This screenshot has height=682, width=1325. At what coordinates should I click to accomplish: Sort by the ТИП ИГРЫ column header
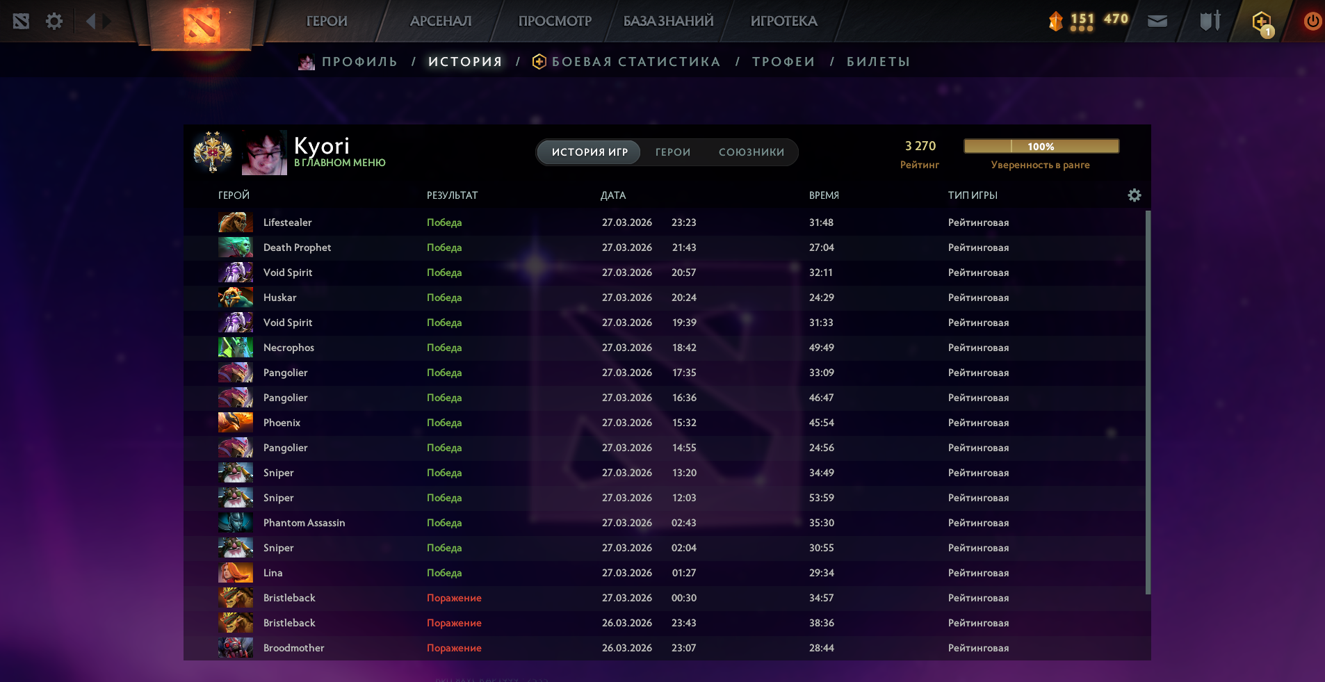click(x=973, y=195)
